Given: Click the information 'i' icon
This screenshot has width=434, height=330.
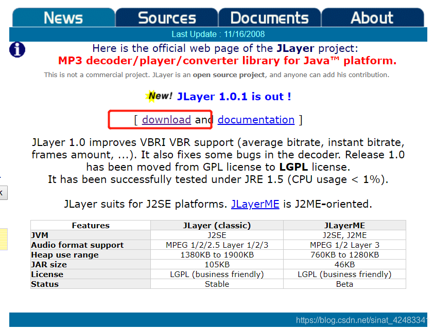Looking at the screenshot, I should [17, 50].
